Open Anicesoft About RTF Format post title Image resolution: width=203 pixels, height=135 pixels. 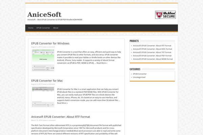[61, 117]
